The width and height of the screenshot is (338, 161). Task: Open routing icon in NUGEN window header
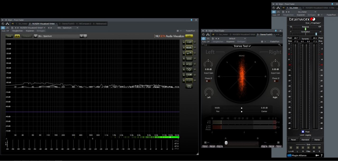[x=8, y=24]
